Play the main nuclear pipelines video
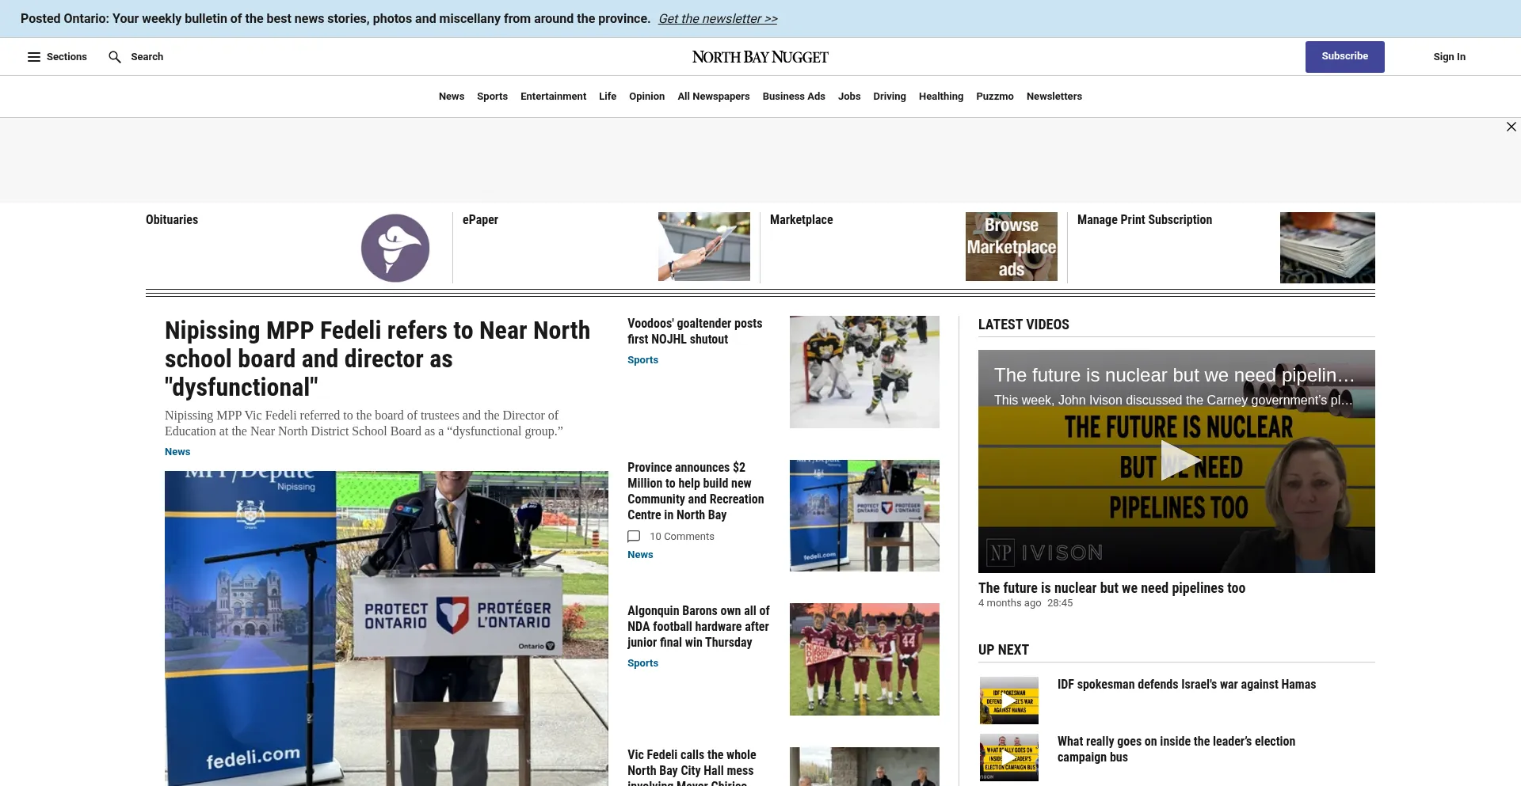The image size is (1521, 786). click(x=1176, y=461)
